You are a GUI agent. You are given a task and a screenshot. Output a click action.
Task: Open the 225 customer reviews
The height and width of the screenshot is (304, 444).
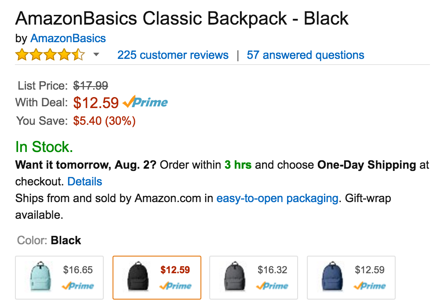click(173, 54)
